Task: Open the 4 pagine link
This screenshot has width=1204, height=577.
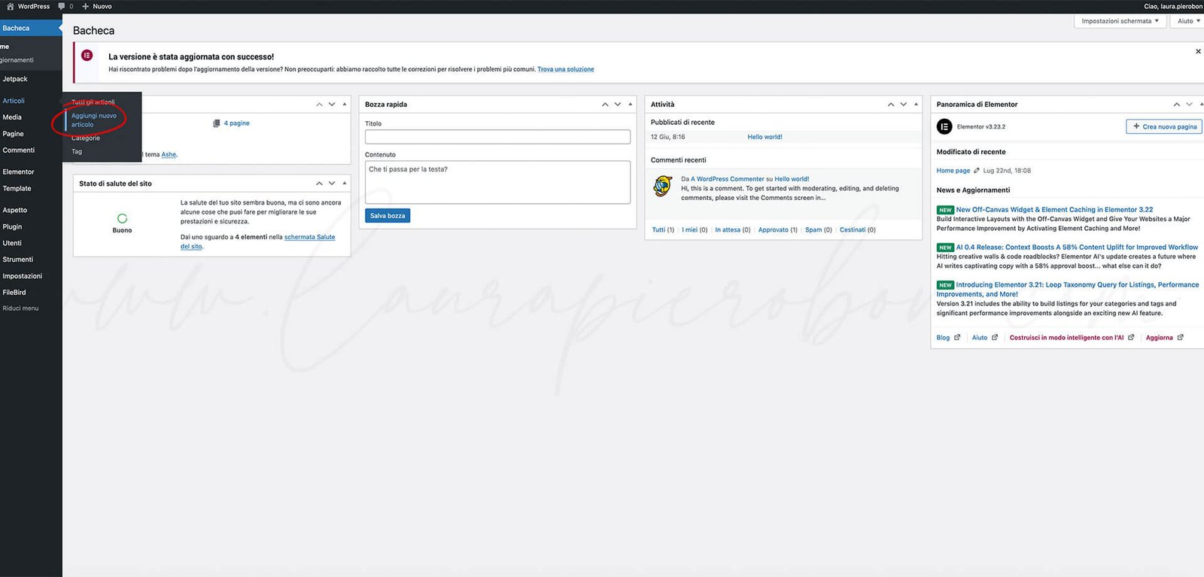Action: [236, 123]
